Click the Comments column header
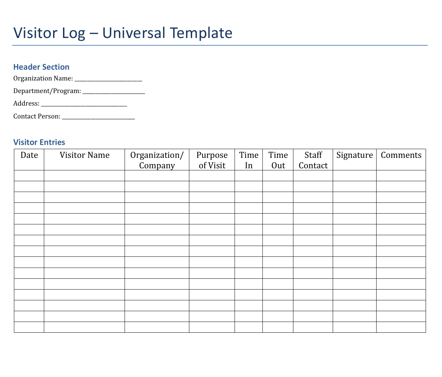The height and width of the screenshot is (377, 442). pyautogui.click(x=401, y=155)
